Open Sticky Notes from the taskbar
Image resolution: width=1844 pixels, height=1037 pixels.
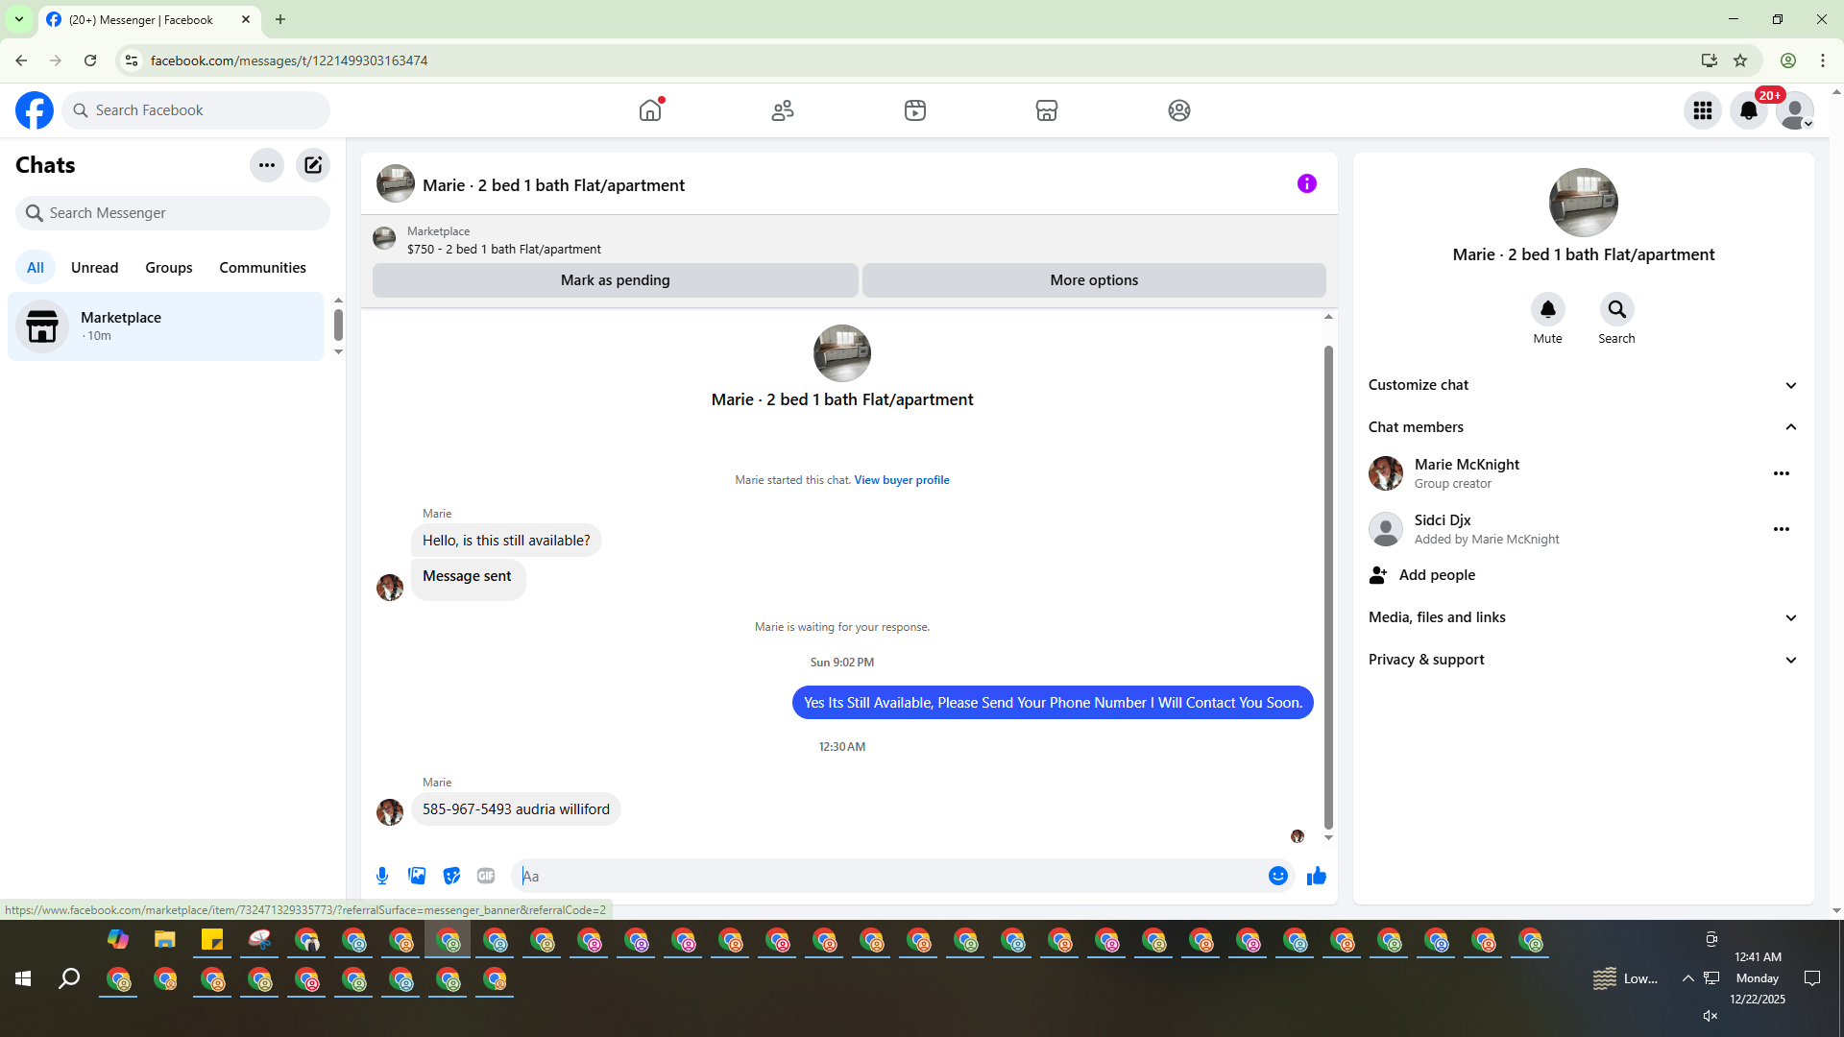[x=212, y=940]
